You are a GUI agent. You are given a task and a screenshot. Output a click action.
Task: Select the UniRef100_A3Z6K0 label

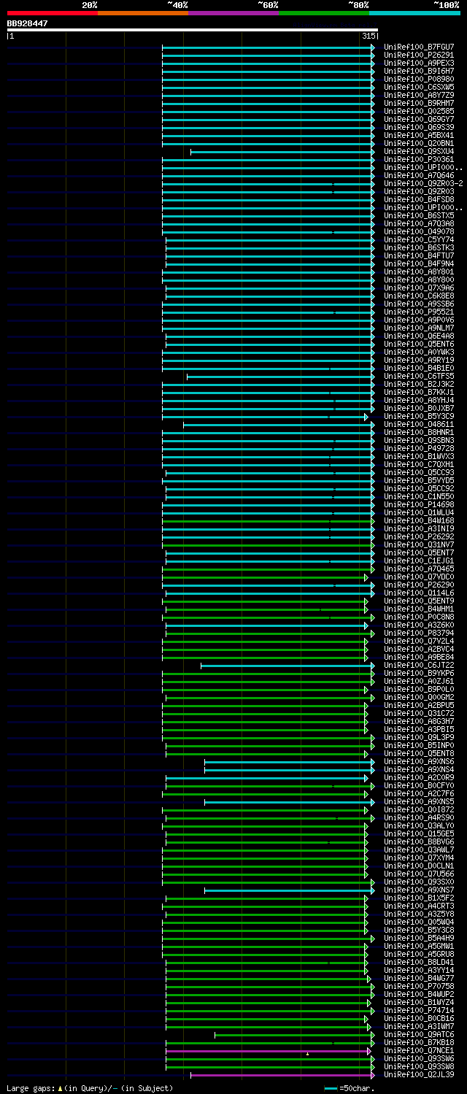419,625
